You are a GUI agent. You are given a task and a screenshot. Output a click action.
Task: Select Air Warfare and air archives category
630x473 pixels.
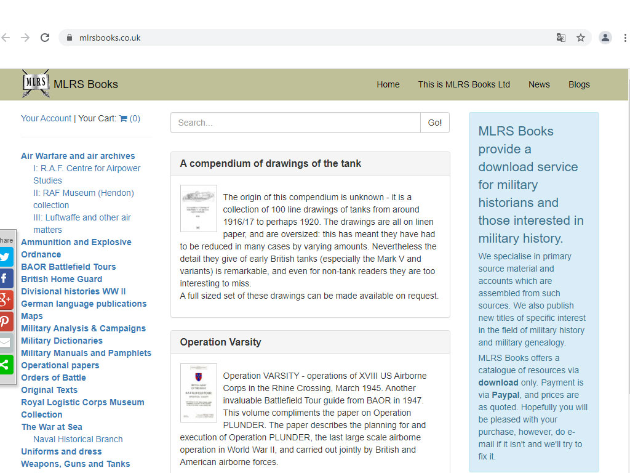78,156
